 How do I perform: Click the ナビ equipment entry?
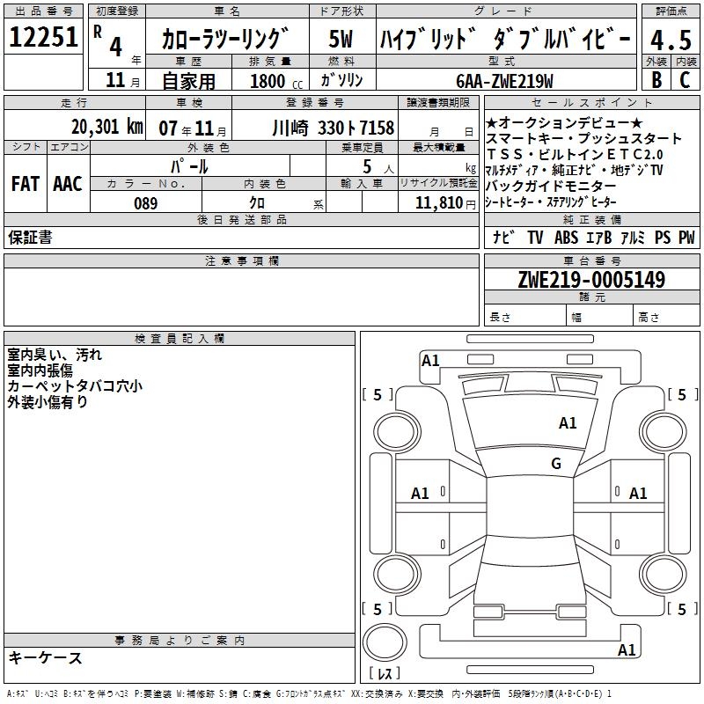coord(502,237)
